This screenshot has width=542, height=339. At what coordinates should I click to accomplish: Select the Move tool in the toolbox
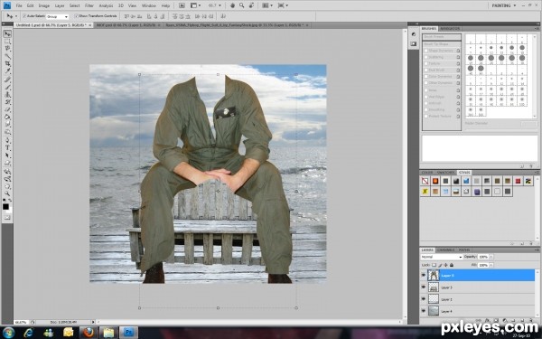click(x=7, y=34)
